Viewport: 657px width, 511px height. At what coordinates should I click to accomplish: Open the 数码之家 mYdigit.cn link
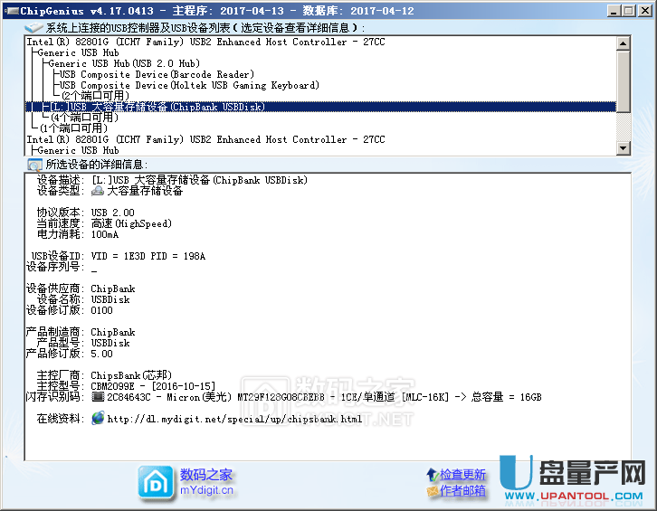coord(206,483)
